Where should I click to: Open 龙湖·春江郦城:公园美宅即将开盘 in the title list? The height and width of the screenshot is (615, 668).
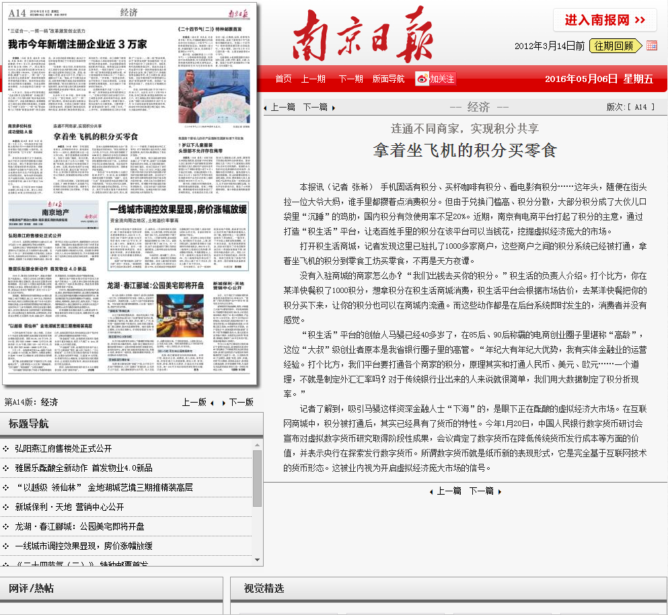point(79,527)
